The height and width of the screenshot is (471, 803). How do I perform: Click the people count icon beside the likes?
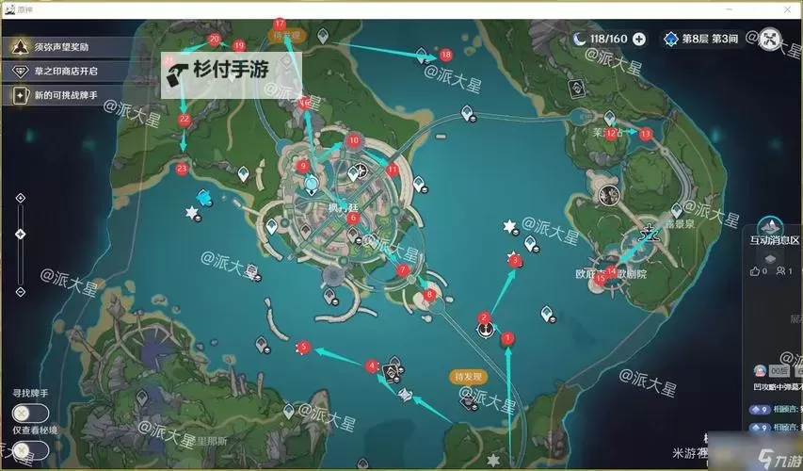pos(780,270)
